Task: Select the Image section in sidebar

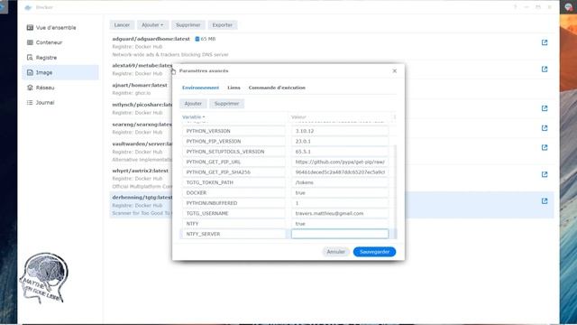Action: [60, 72]
